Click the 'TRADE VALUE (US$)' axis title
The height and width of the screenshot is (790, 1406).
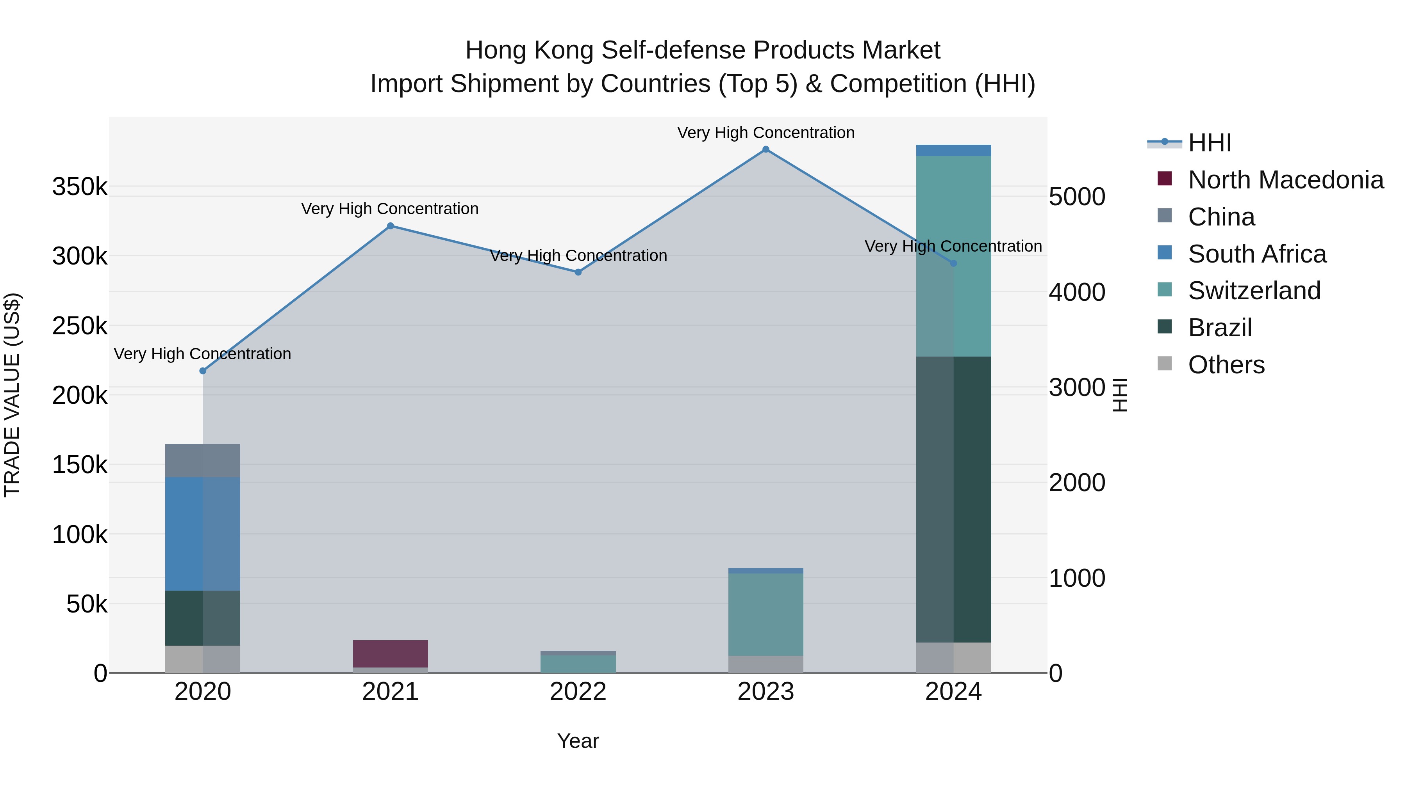point(12,395)
